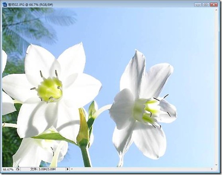
Task: Click the vertical scrollbar down arrow
Action: click(216, 165)
